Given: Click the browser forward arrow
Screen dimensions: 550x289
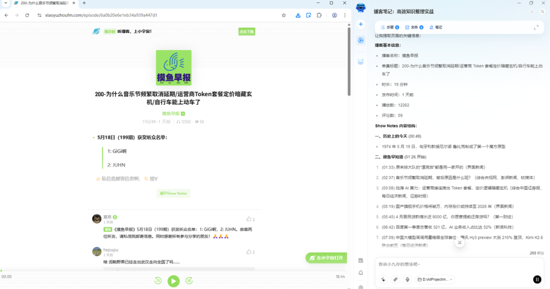Looking at the screenshot, I should 16,15.
